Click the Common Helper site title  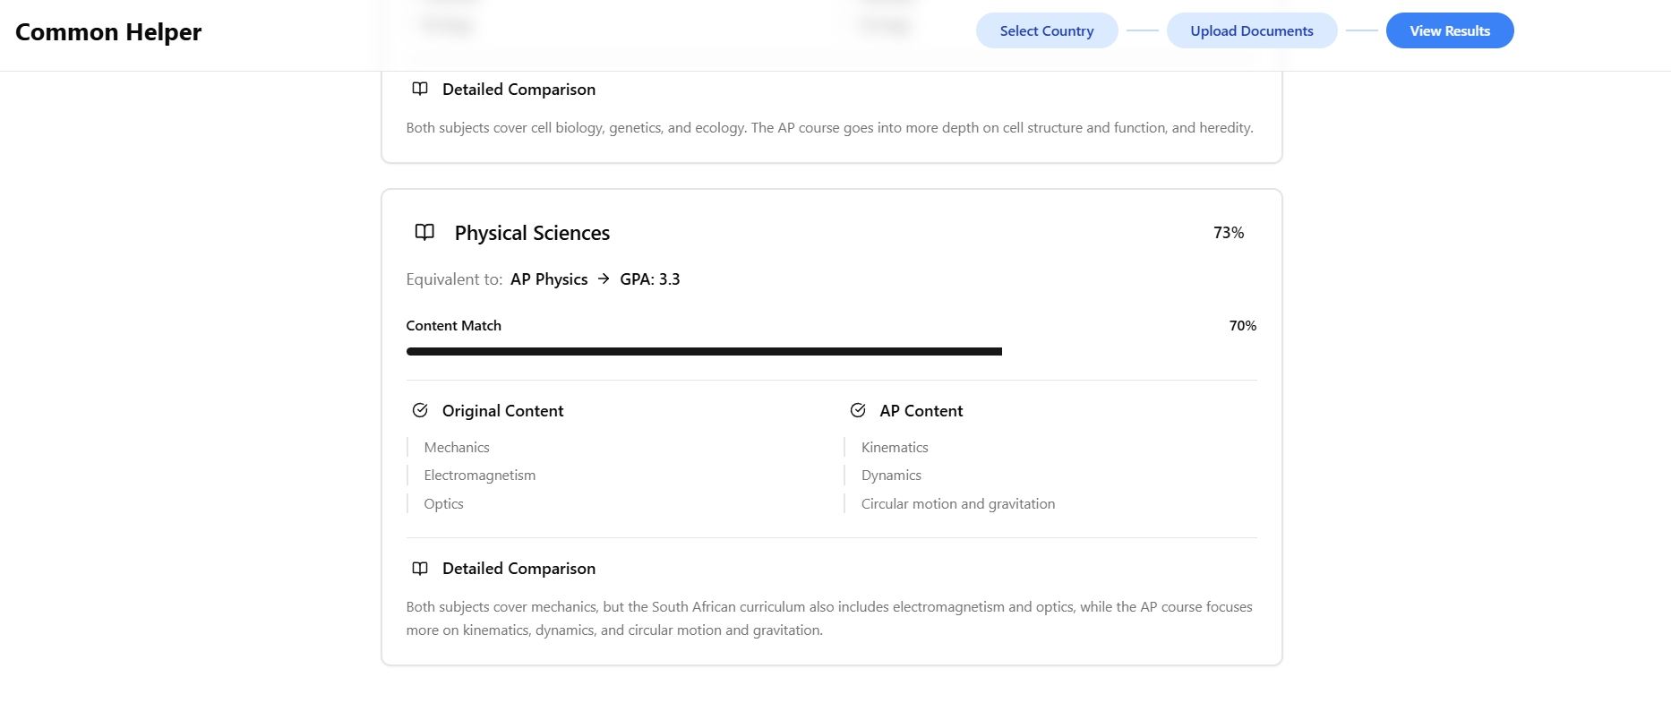(x=108, y=32)
